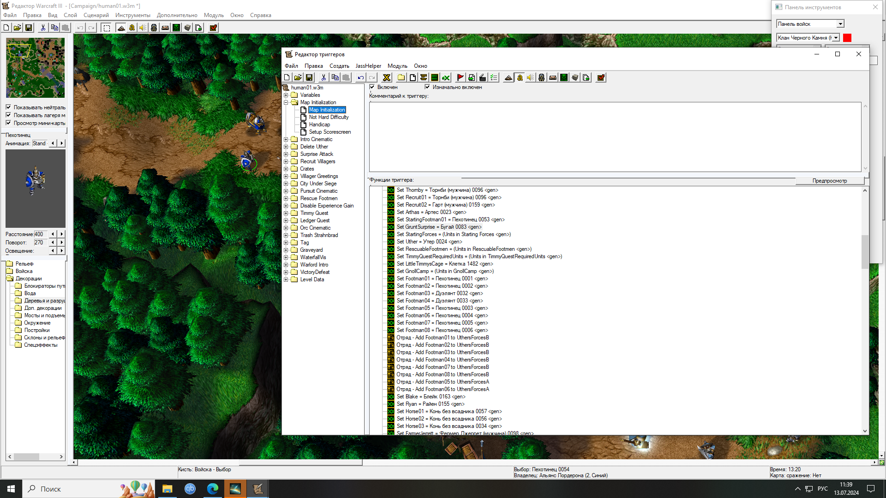The image size is (886, 498).
Task: Open AI editor green face icon in main toolbar
Action: click(176, 28)
